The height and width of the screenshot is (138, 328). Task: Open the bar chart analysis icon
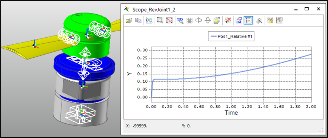click(239, 20)
